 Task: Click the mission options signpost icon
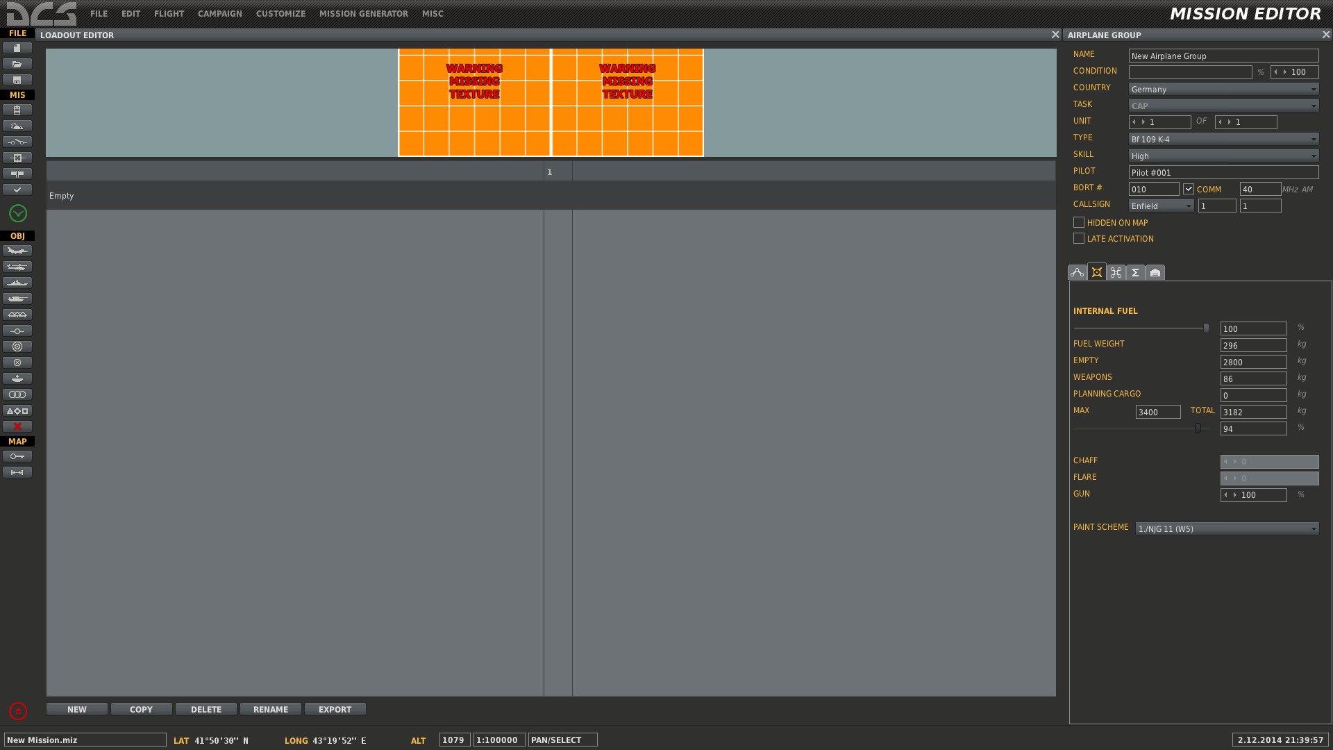[17, 174]
